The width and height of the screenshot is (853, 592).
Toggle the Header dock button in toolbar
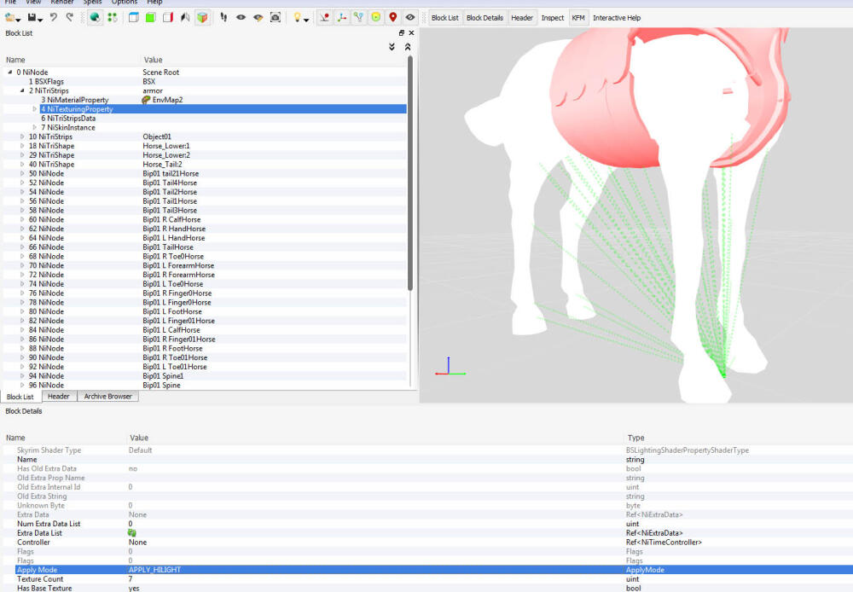[x=522, y=18]
